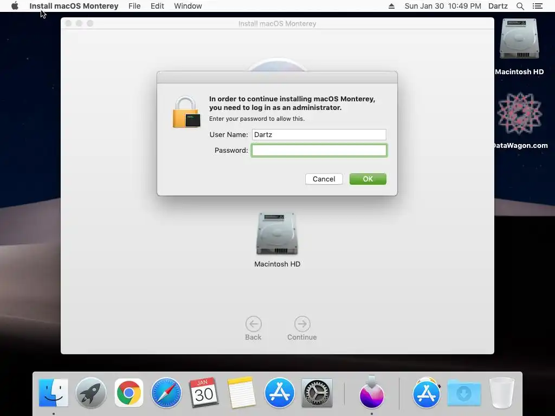Open Launchpad rocket icon in Dock
The height and width of the screenshot is (416, 555).
coord(91,393)
